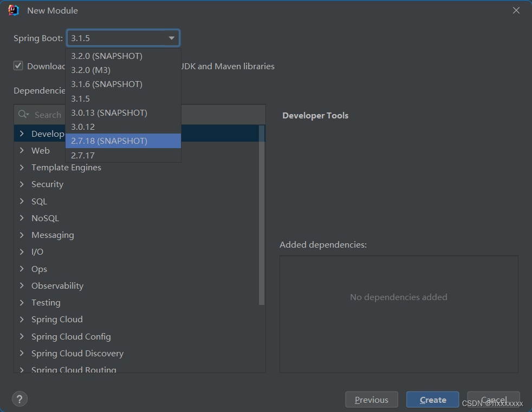Click the Cancel button
Image resolution: width=532 pixels, height=412 pixels.
coord(494,400)
